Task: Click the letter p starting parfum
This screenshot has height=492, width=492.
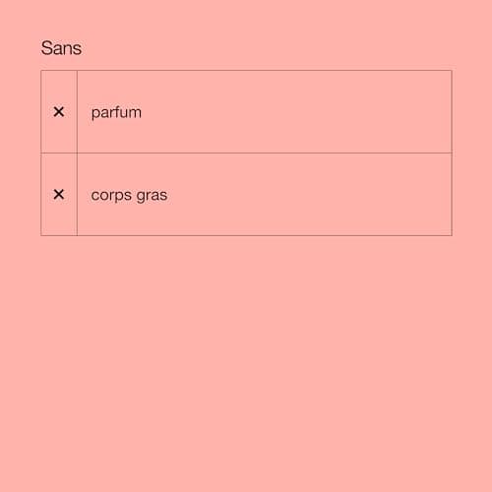Action: (x=95, y=114)
